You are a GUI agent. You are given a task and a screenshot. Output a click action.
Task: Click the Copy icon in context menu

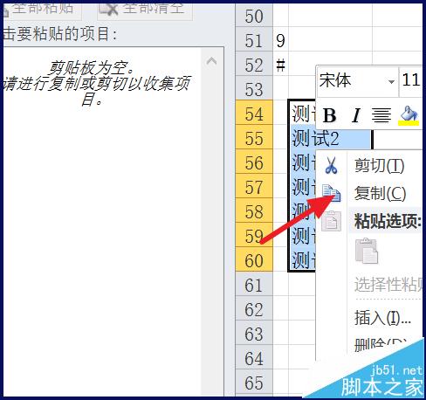(332, 193)
